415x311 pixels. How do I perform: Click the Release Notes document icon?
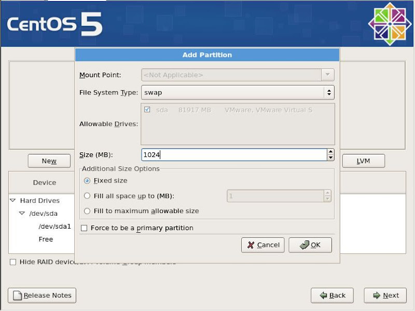pyautogui.click(x=18, y=295)
